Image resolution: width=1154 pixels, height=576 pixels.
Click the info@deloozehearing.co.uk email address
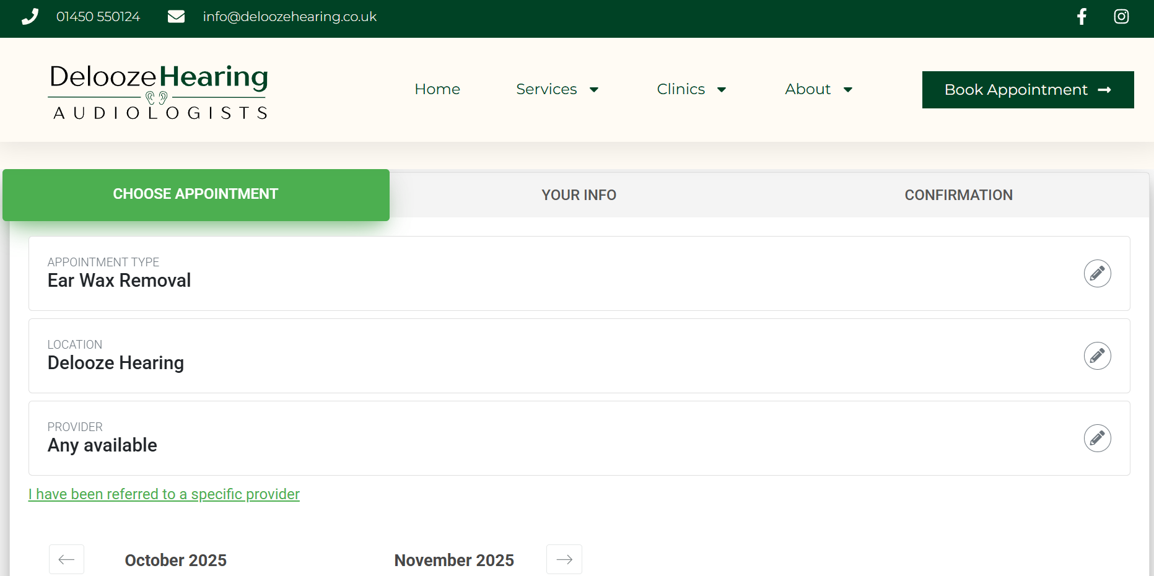(289, 17)
